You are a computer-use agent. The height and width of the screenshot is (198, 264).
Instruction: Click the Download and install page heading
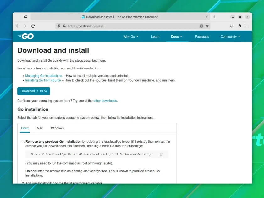53,50
